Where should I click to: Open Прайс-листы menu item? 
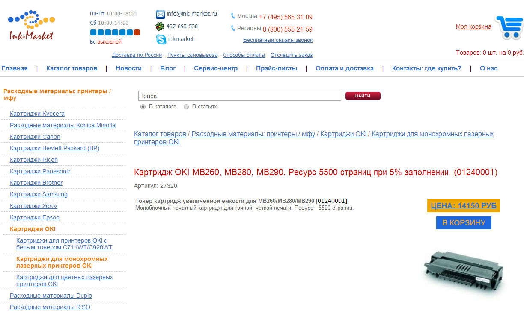tap(277, 68)
